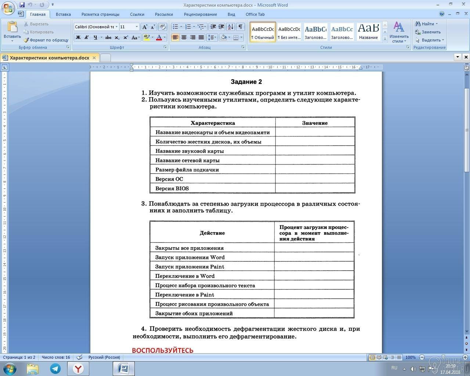Toggle strikethrough abc formatting

click(108, 37)
